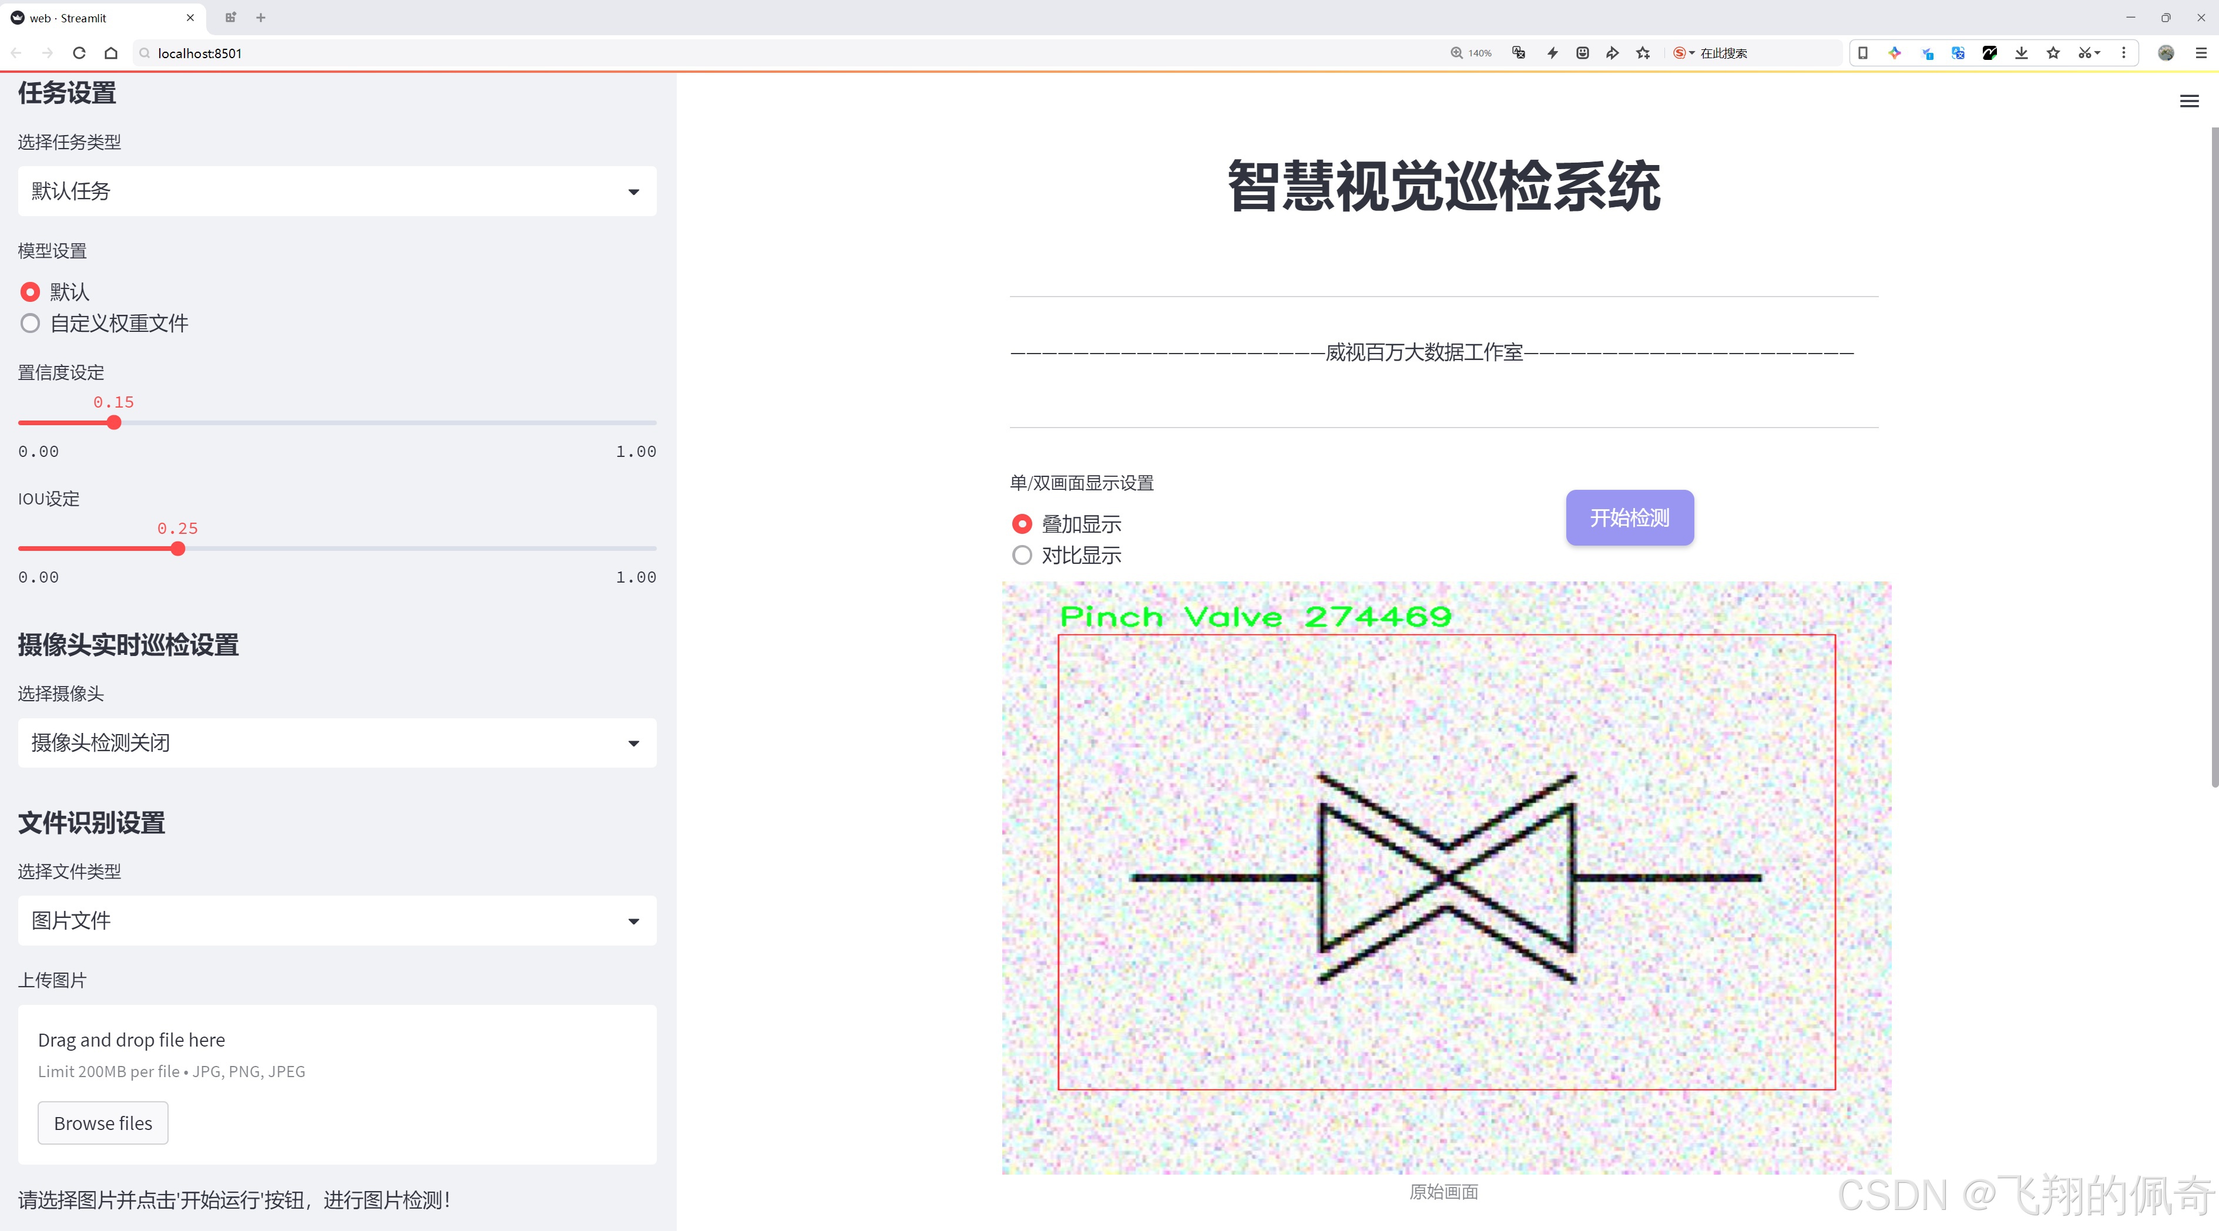Image resolution: width=2219 pixels, height=1231 pixels.
Task: Open the favorites star icon in toolbar
Action: [2053, 53]
